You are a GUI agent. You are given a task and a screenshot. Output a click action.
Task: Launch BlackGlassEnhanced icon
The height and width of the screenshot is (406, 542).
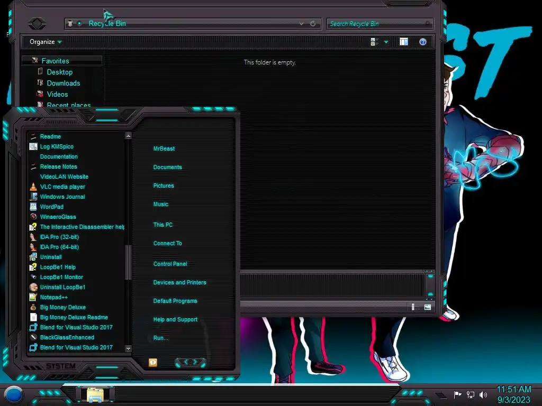tap(33, 337)
